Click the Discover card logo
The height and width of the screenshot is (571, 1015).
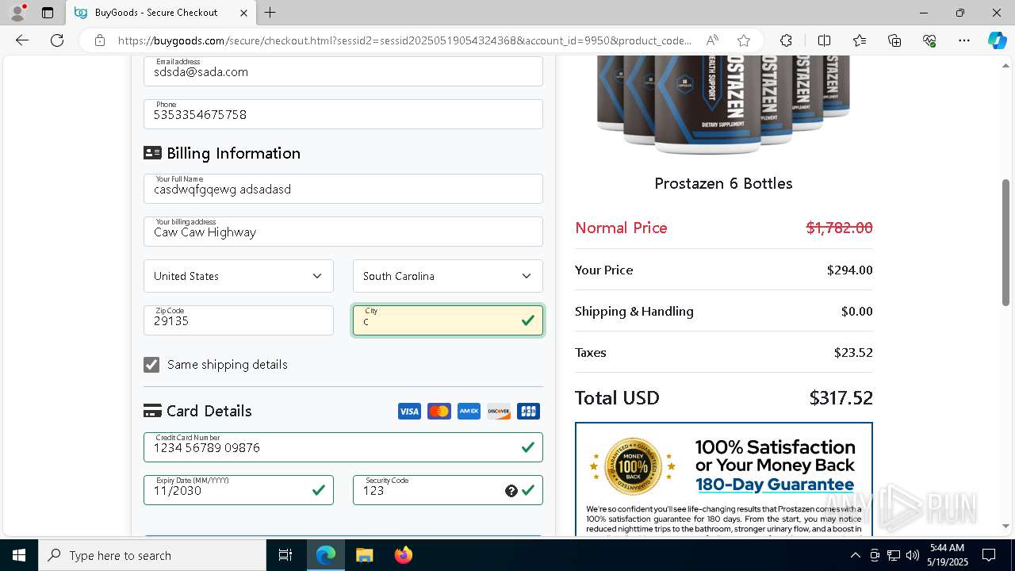click(x=499, y=411)
